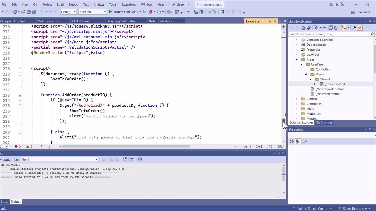Collapse the AddOrder function code block

(20, 95)
